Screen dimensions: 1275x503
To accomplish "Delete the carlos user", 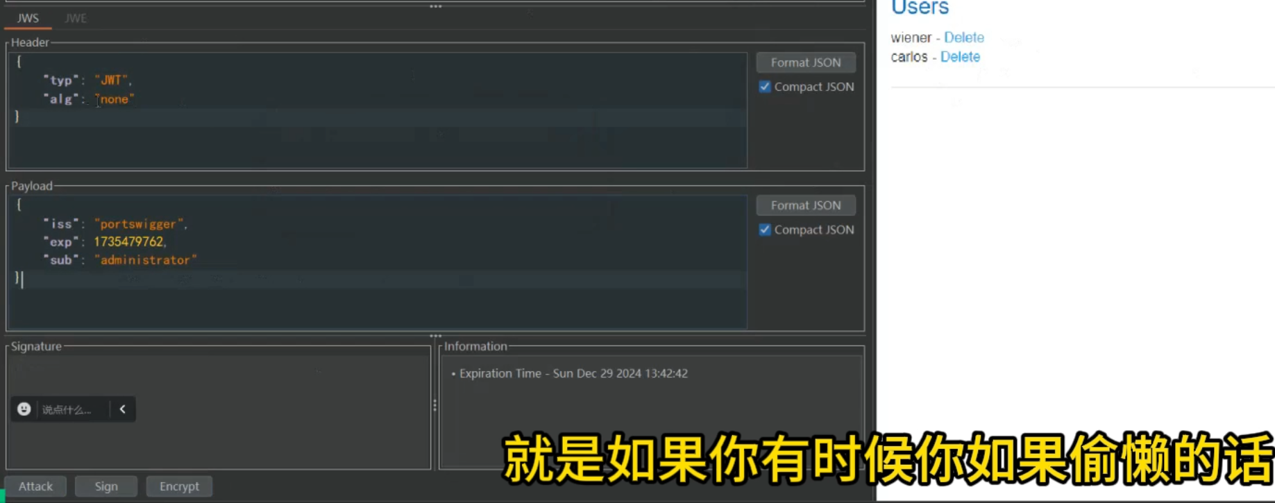I will 960,57.
